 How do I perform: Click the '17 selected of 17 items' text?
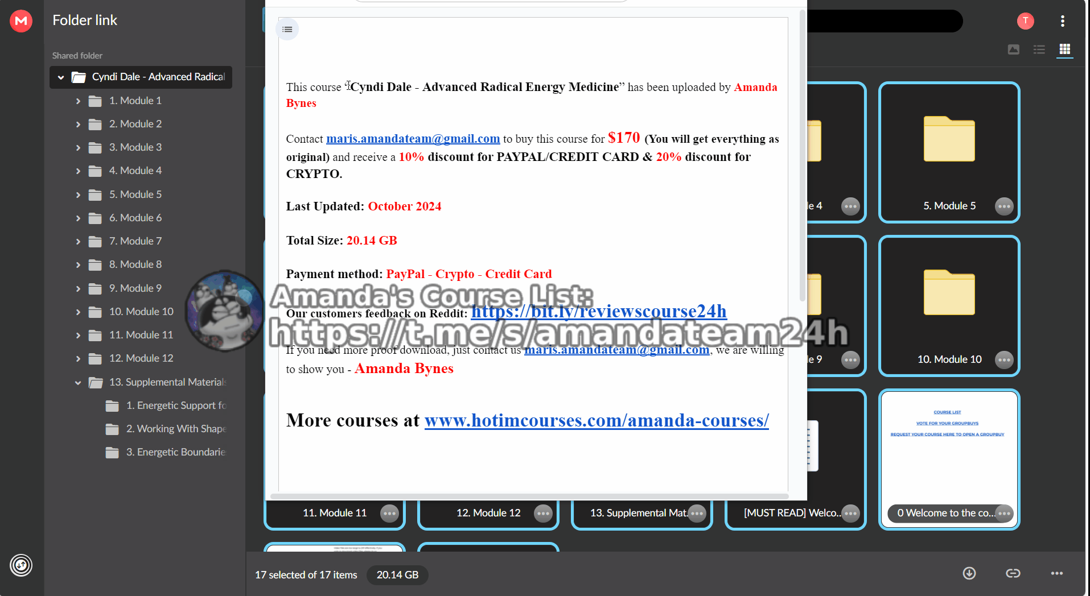[306, 575]
